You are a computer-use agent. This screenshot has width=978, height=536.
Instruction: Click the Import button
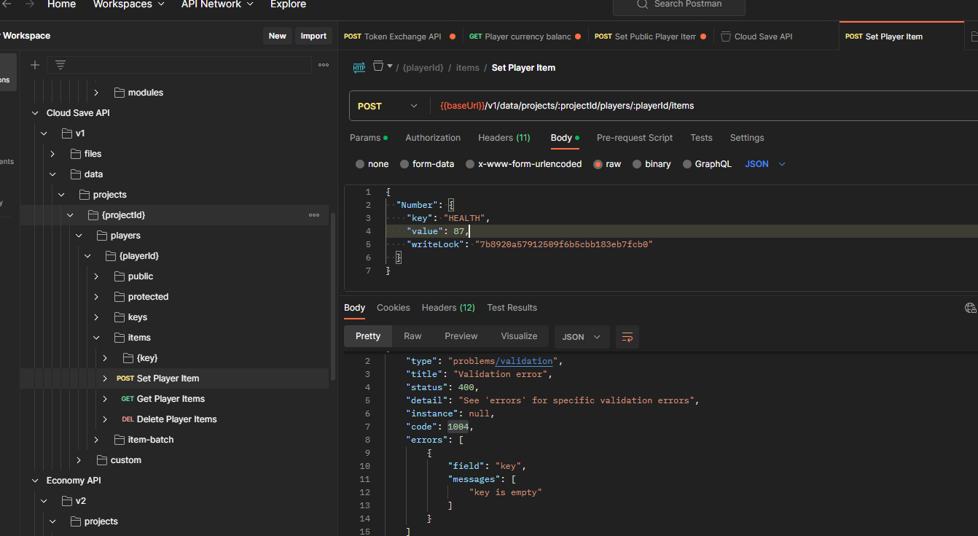pyautogui.click(x=313, y=36)
